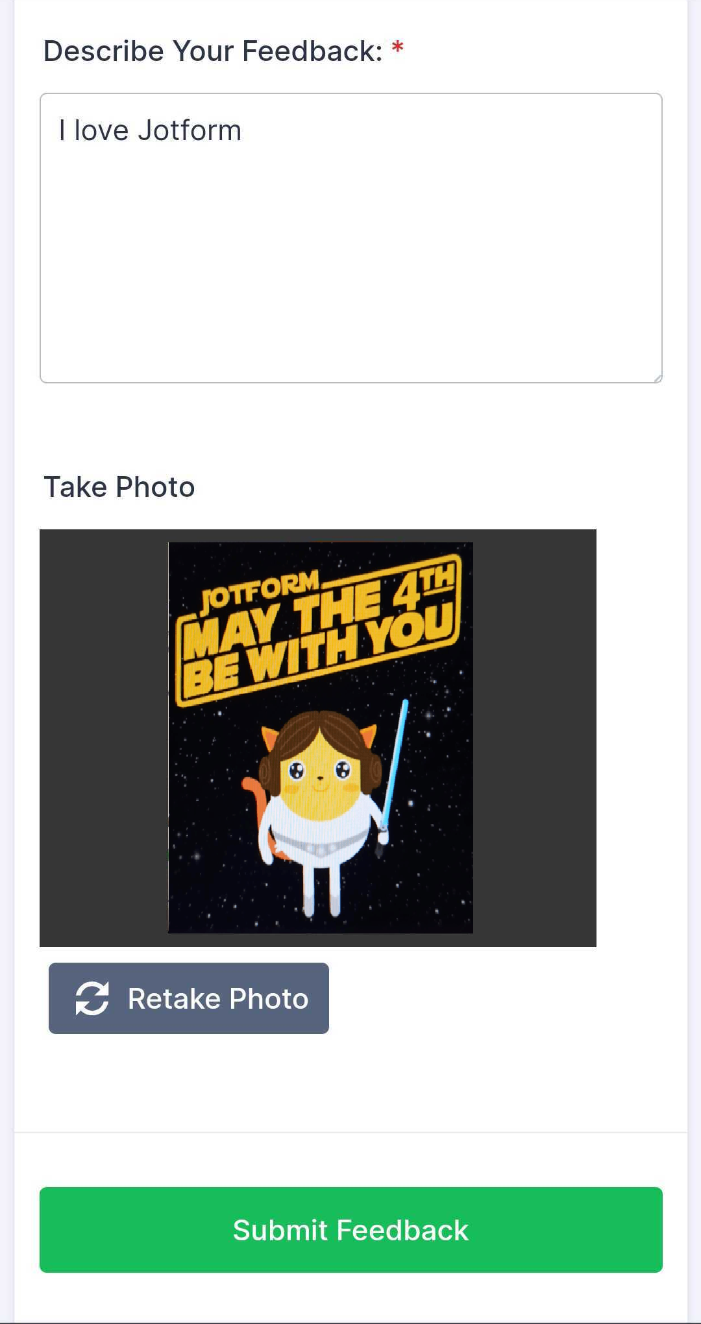
Task: Click the dark gray area left of the photo
Action: coord(104,738)
